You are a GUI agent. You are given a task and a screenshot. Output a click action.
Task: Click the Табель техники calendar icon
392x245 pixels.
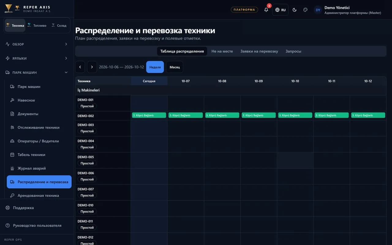12,155
